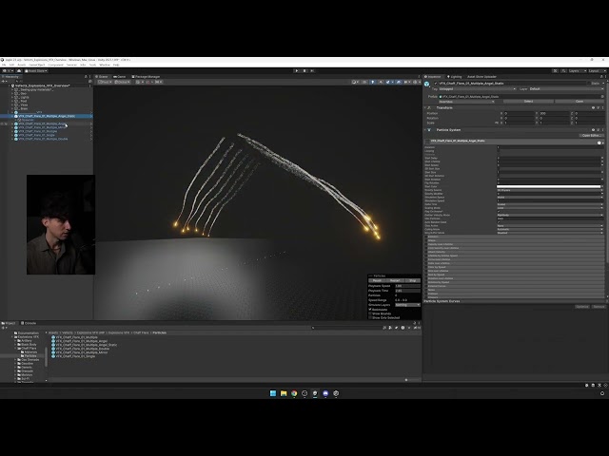Image resolution: width=609 pixels, height=456 pixels.
Task: Open Windows Start menu
Action: pos(273,393)
